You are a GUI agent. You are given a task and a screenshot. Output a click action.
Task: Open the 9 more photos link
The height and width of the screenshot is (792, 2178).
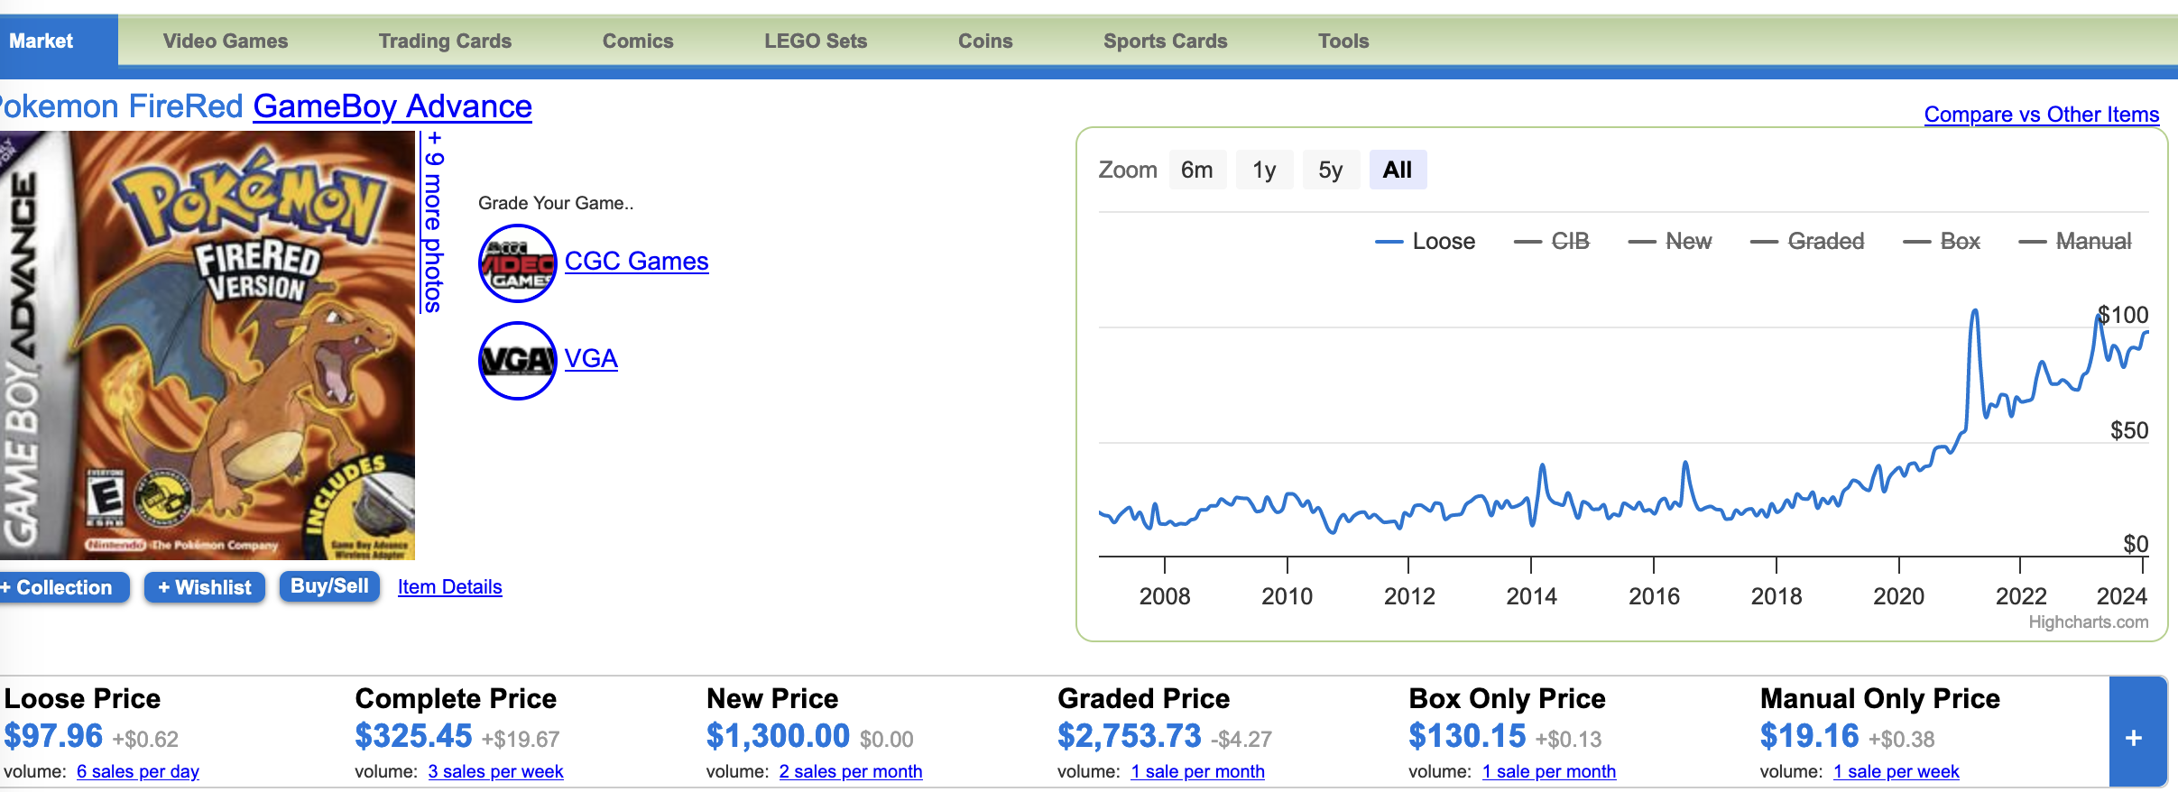434,221
